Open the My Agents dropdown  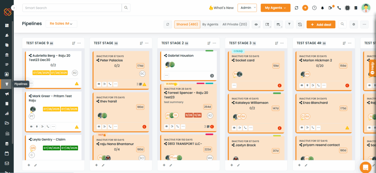coord(275,8)
